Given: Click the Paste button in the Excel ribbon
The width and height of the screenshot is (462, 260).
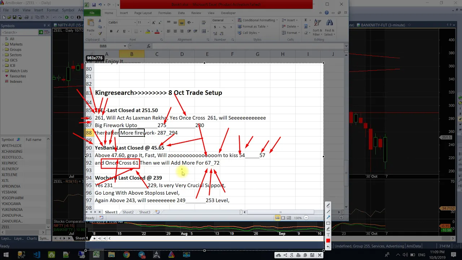Looking at the screenshot, I should click(x=90, y=26).
